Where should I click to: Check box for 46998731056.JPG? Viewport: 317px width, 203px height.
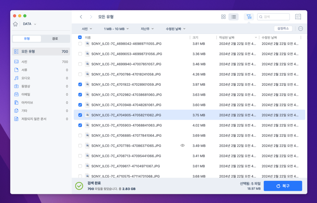tap(80, 54)
